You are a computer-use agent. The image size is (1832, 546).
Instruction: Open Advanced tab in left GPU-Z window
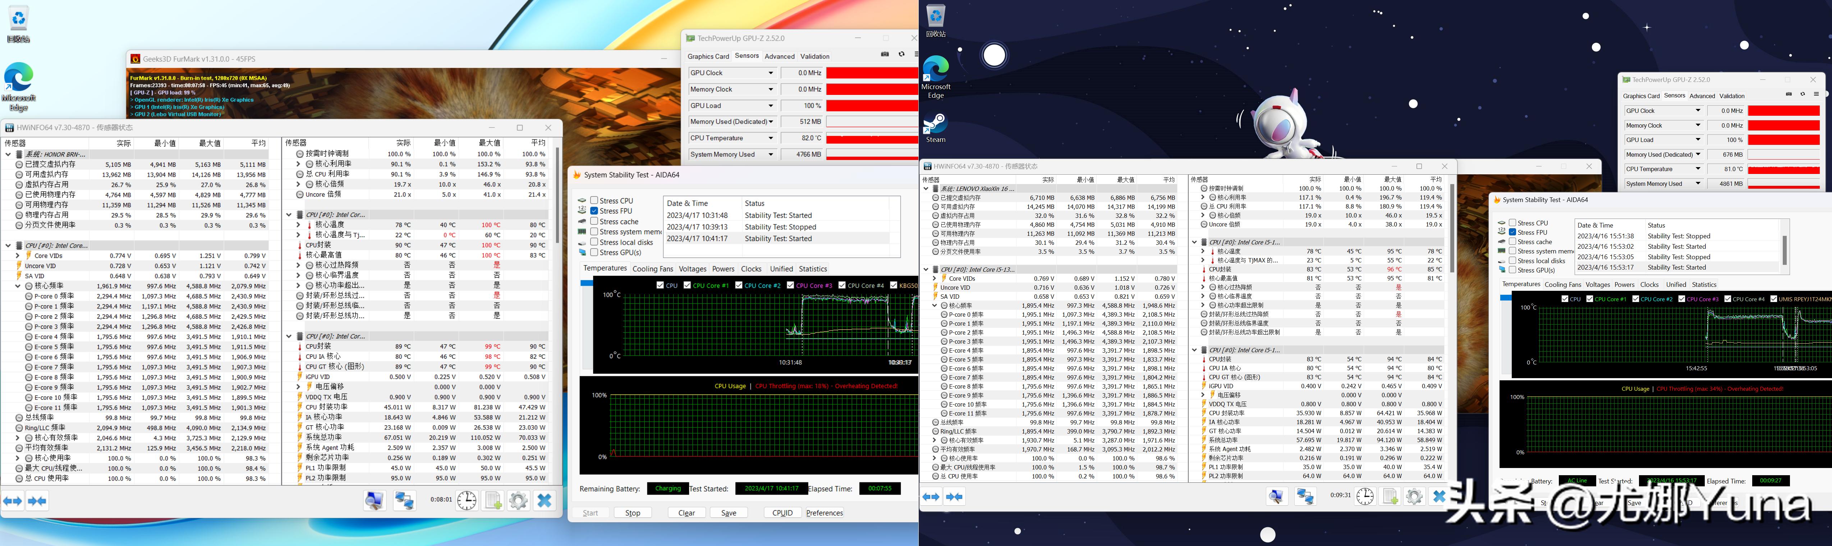pyautogui.click(x=780, y=56)
